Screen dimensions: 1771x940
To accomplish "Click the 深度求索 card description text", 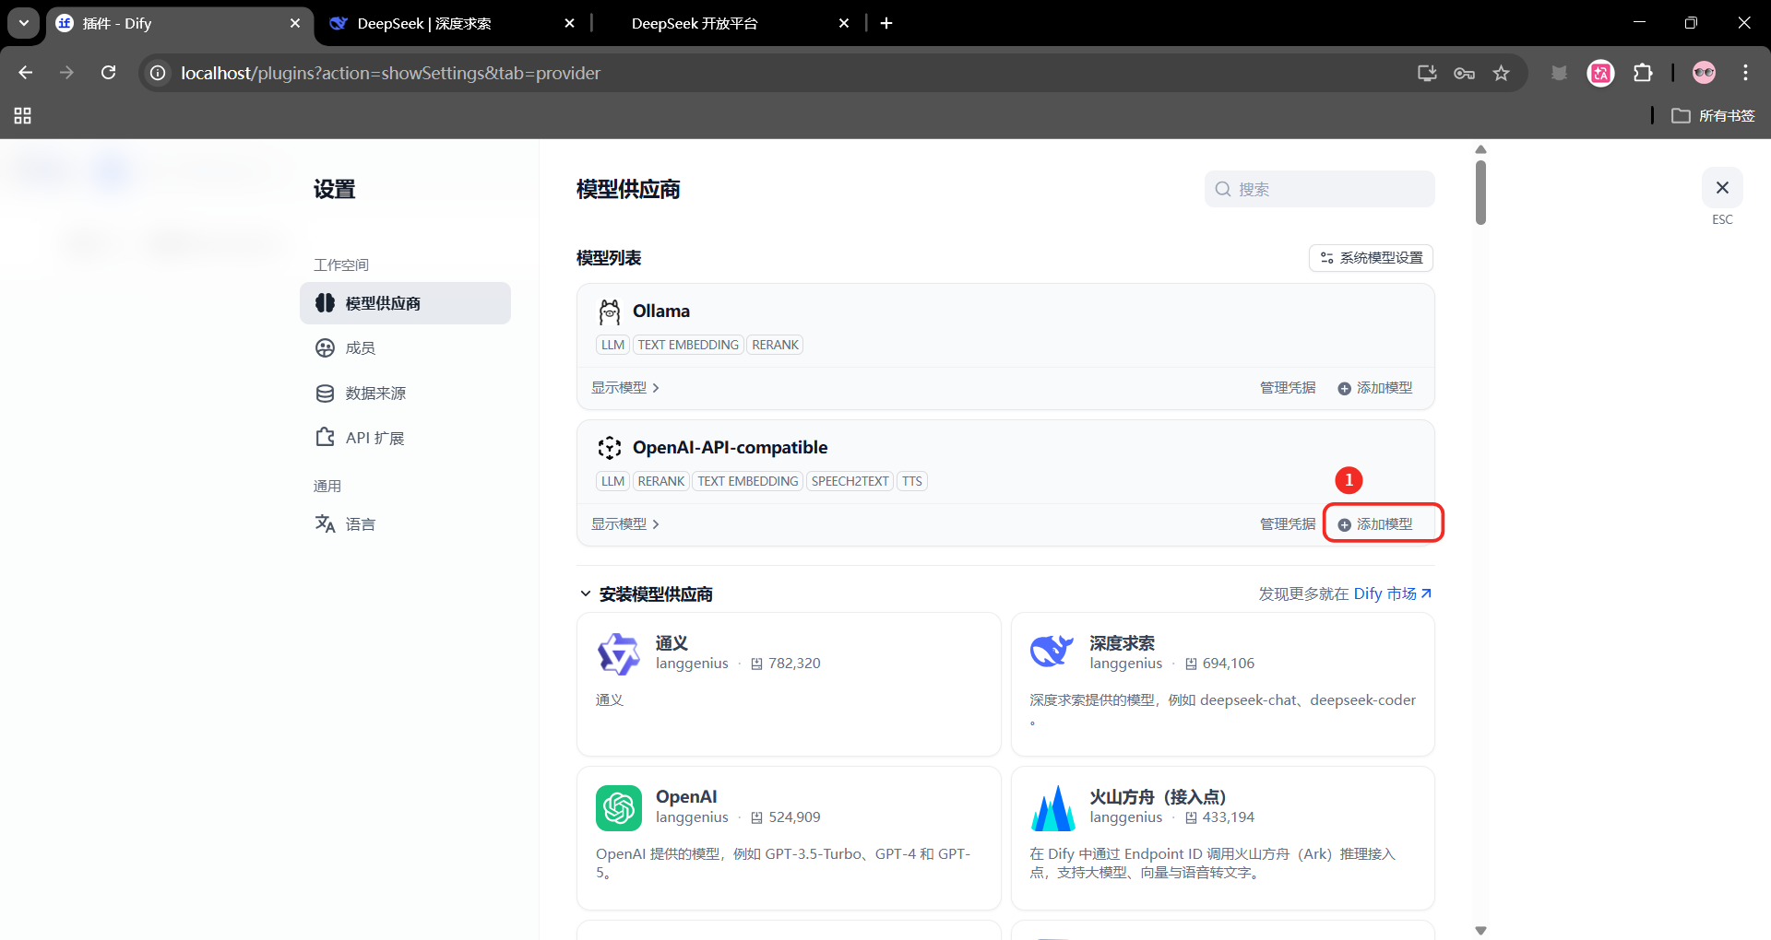I will (1223, 710).
